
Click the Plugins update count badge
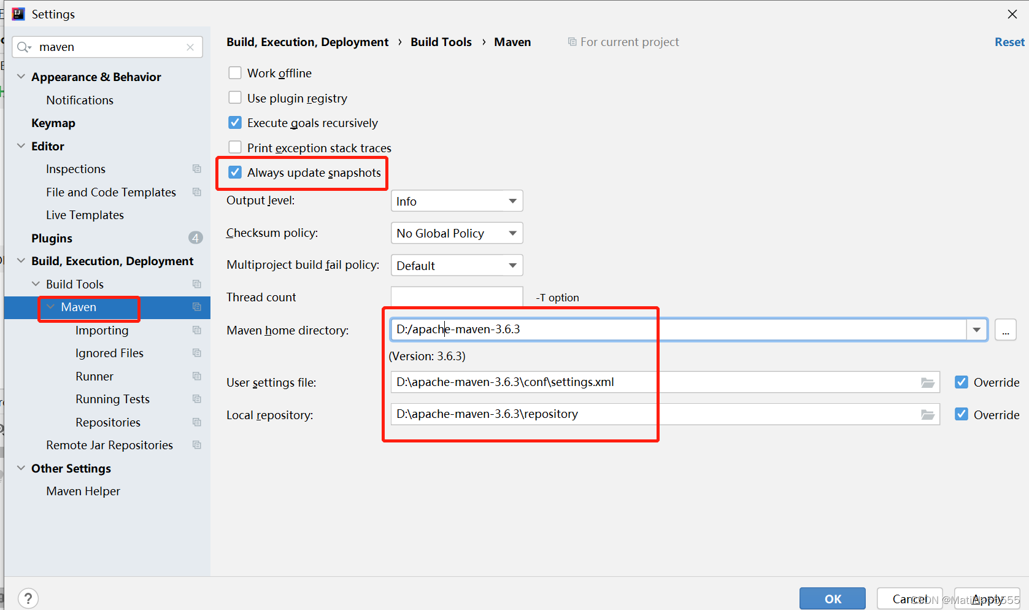[x=196, y=237]
